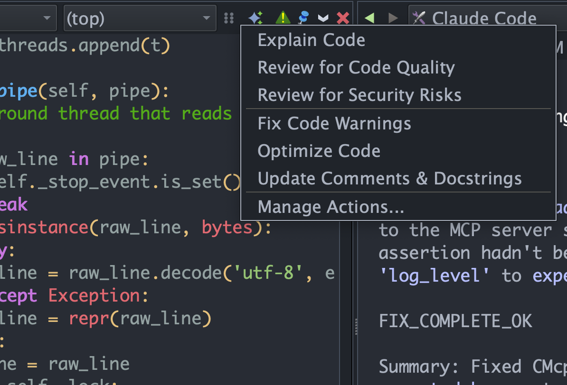
Task: Click the panel splitter grip handle
Action: click(x=356, y=327)
